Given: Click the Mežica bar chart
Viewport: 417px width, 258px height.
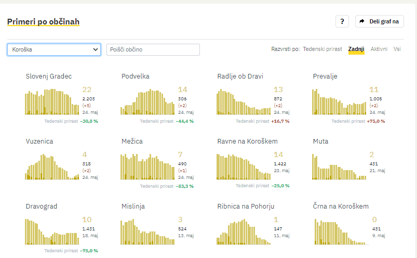Looking at the screenshot, I should [x=147, y=166].
